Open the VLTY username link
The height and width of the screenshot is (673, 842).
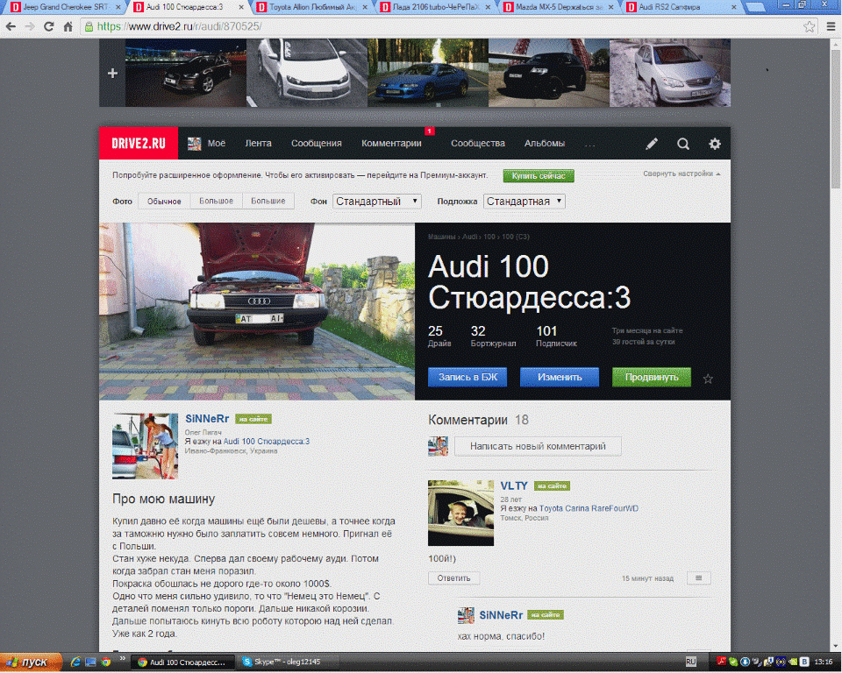pyautogui.click(x=514, y=485)
